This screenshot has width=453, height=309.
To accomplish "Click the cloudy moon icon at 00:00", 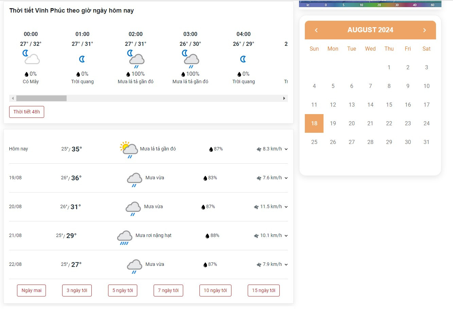I will point(31,57).
